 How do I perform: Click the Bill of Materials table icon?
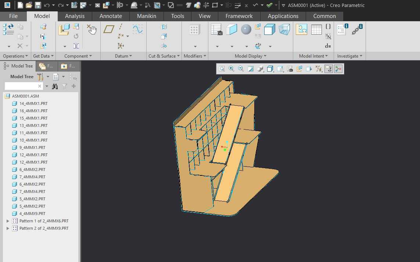[316, 29]
